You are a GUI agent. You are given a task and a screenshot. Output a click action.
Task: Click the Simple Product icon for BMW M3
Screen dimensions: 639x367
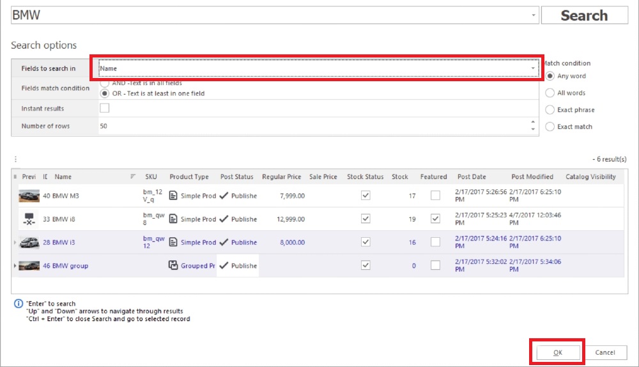click(x=173, y=196)
